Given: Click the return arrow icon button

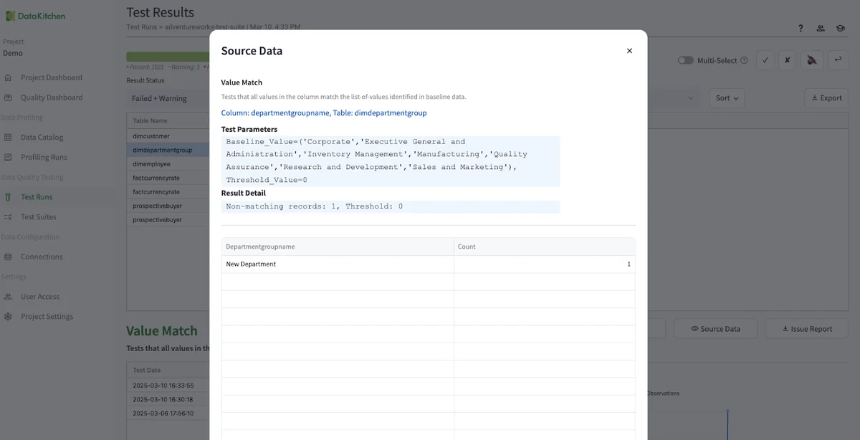Looking at the screenshot, I should pos(836,61).
